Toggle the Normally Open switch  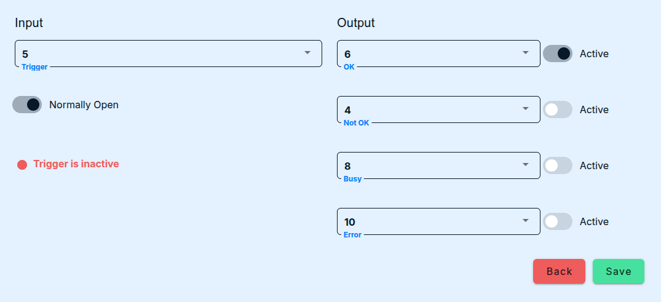27,105
